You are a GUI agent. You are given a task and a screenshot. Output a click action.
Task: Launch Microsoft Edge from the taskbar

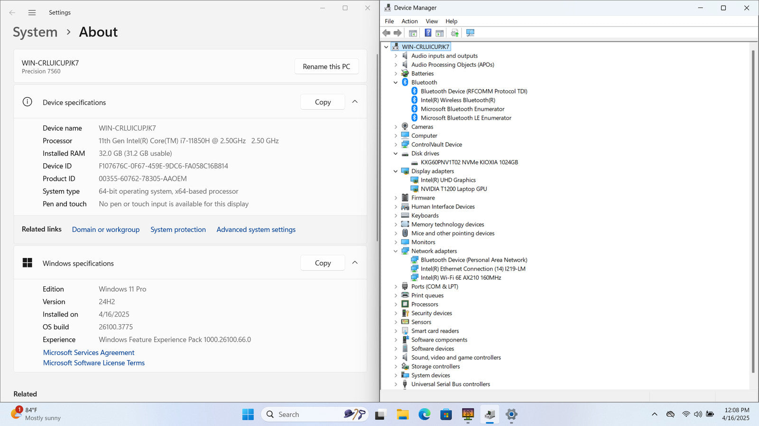pyautogui.click(x=425, y=414)
